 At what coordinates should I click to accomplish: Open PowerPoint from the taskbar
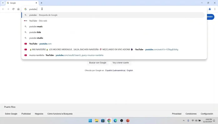coord(128,121)
